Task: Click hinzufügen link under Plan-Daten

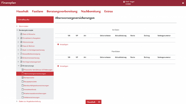Action: [64, 66]
